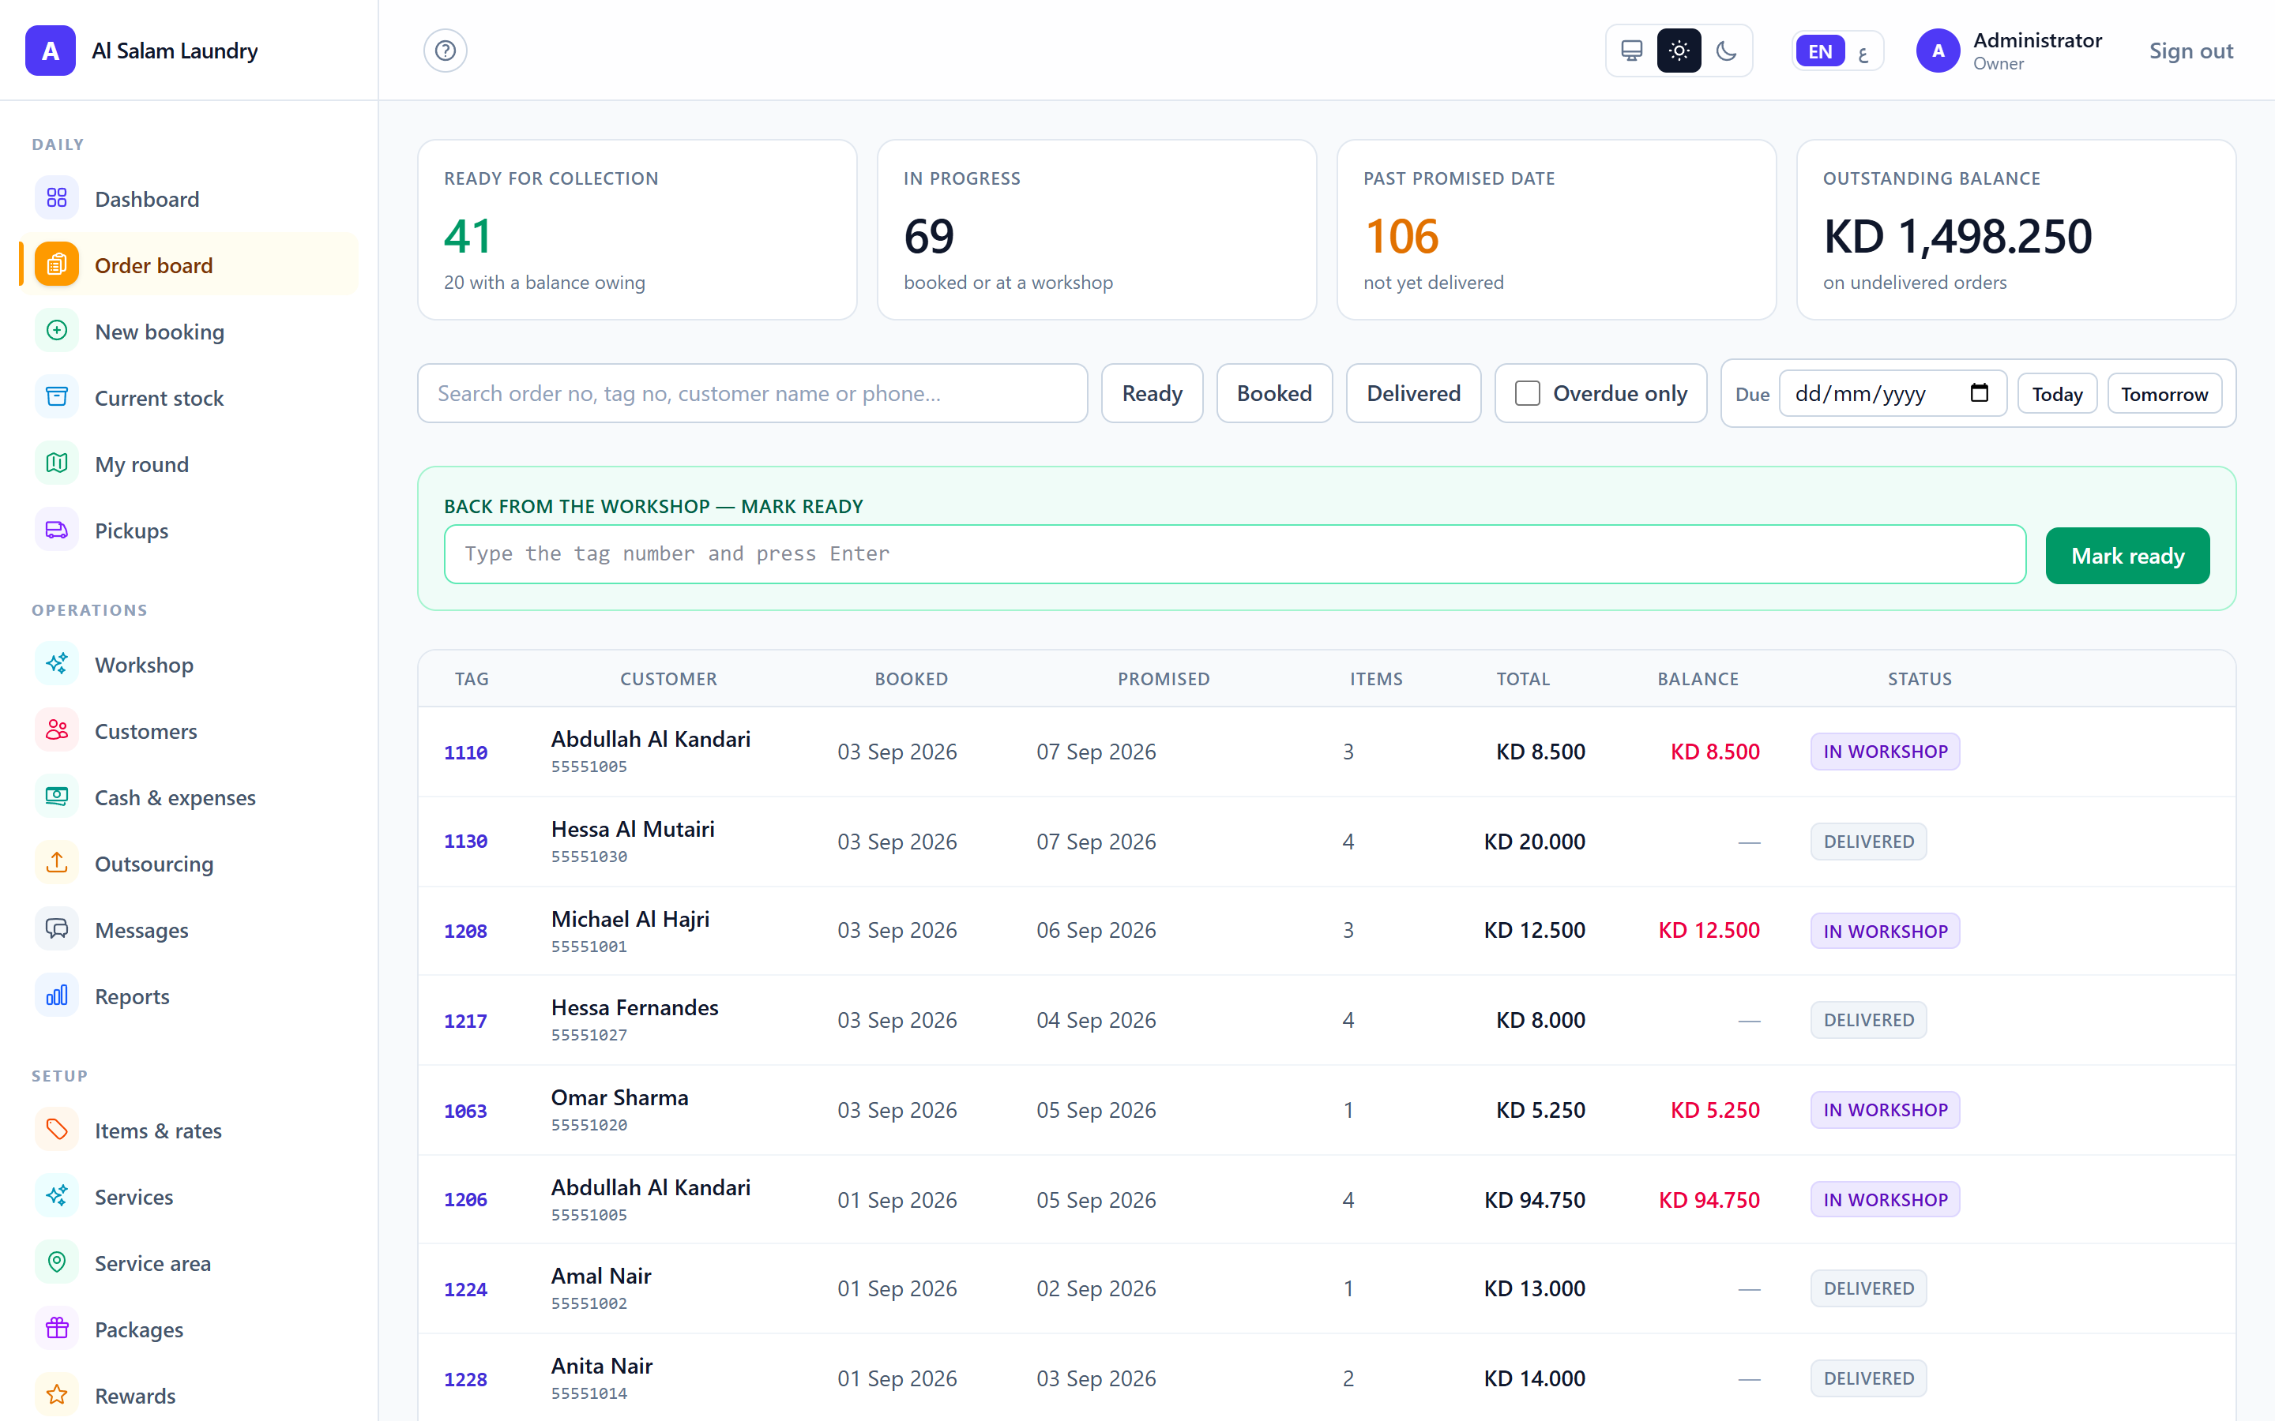Switch to system theme monitor icon
This screenshot has width=2275, height=1421.
click(1632, 51)
